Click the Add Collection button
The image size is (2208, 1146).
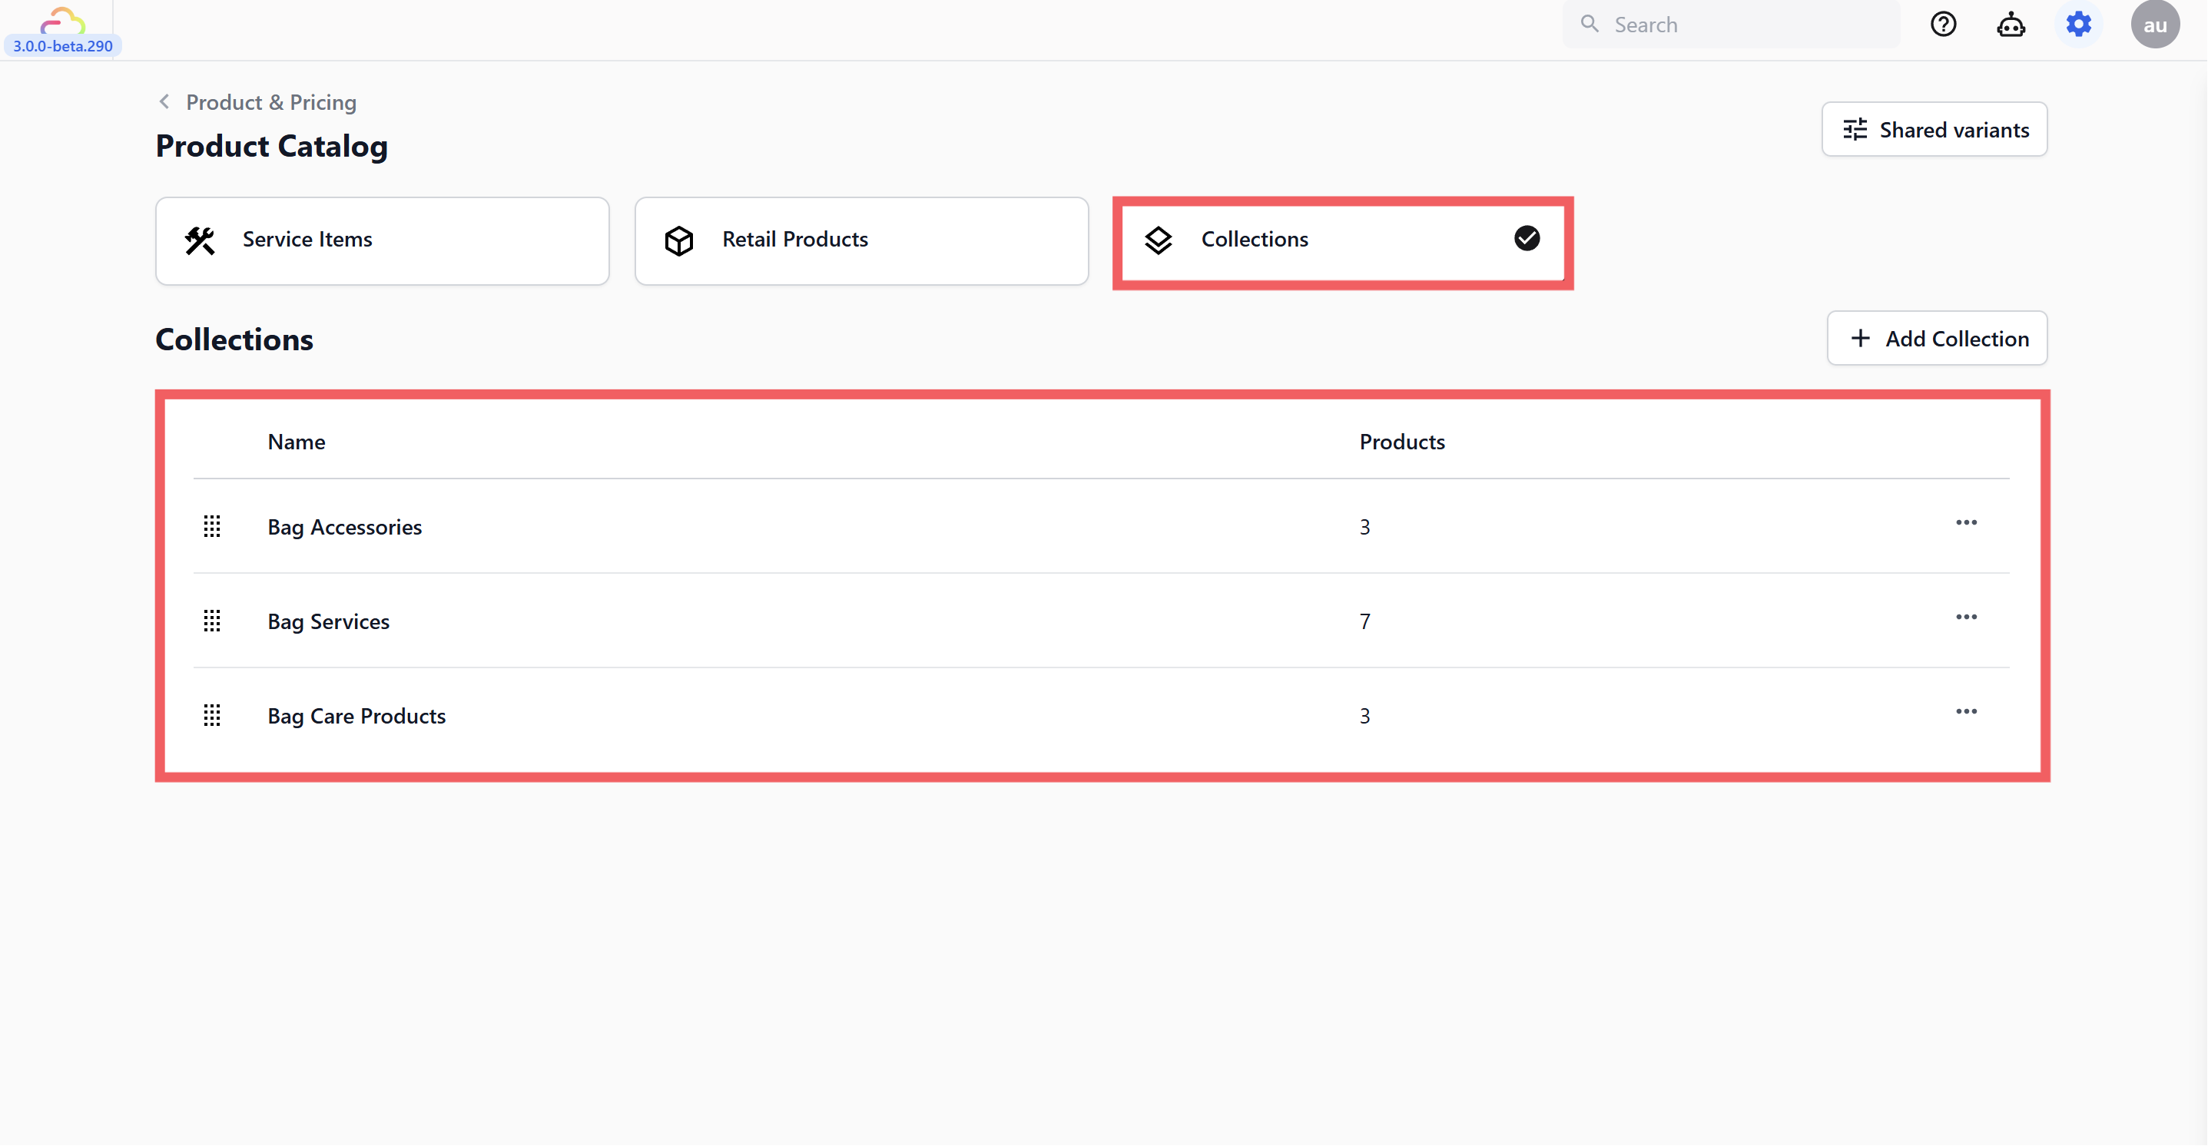[1936, 339]
